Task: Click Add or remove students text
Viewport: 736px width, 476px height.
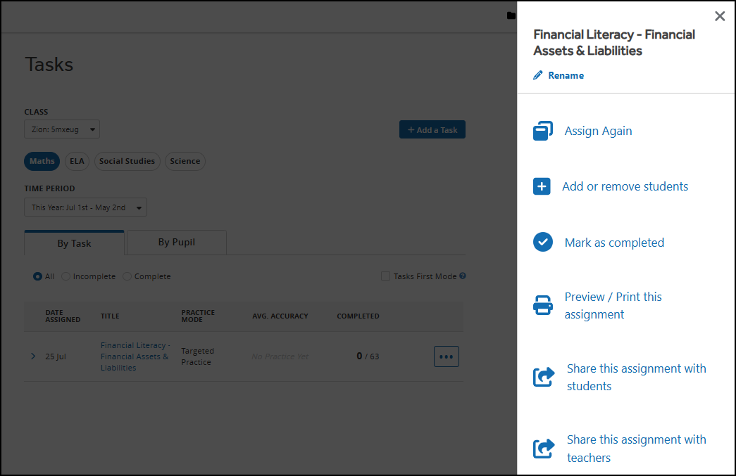Action: tap(625, 186)
